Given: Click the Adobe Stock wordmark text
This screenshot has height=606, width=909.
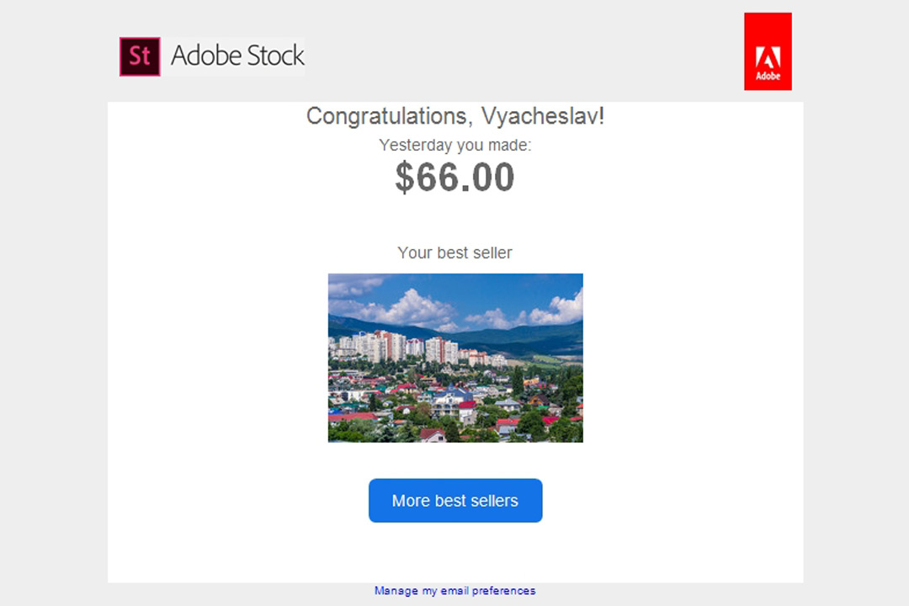Looking at the screenshot, I should pyautogui.click(x=237, y=56).
